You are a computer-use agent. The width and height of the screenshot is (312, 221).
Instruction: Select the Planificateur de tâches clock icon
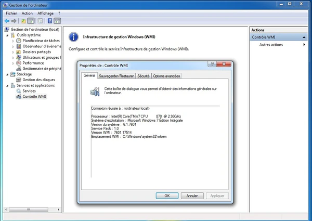pyautogui.click(x=19, y=41)
